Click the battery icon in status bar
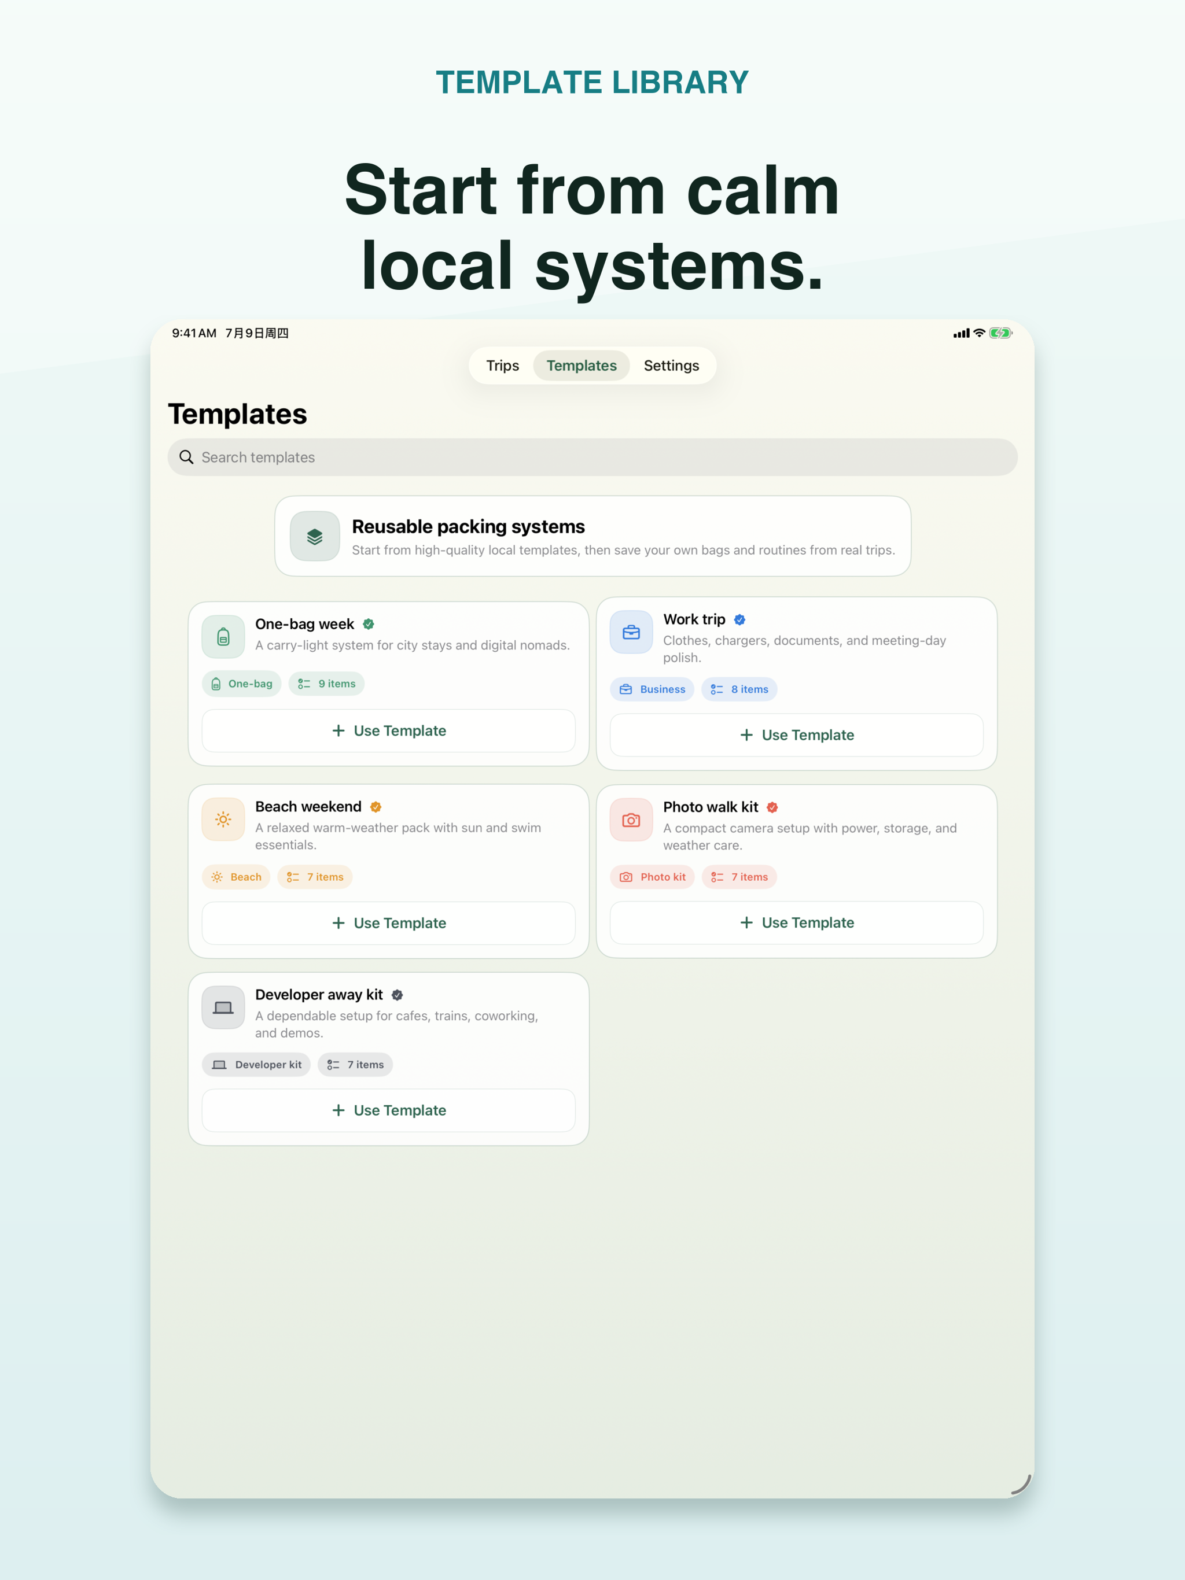This screenshot has height=1580, width=1185. point(1000,333)
